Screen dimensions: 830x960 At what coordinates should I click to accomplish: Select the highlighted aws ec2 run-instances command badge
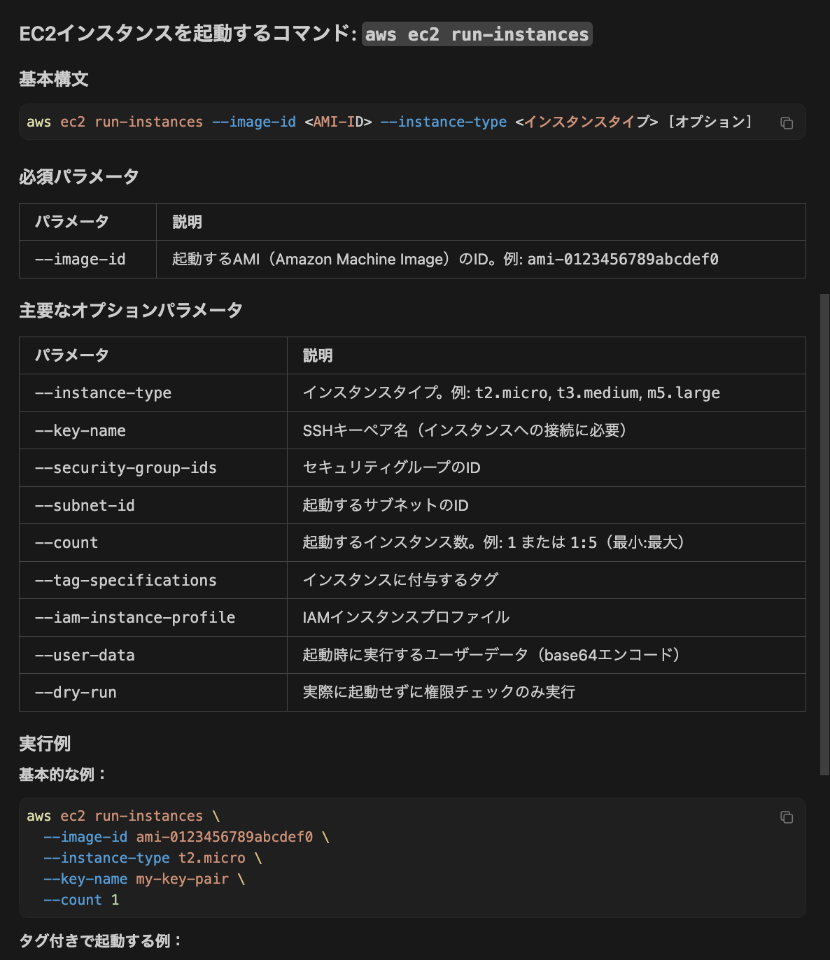tap(477, 34)
